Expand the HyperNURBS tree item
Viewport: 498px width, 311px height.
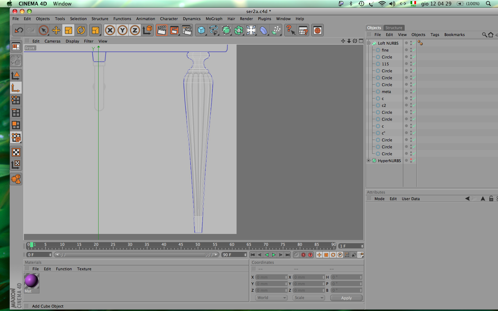pos(369,161)
